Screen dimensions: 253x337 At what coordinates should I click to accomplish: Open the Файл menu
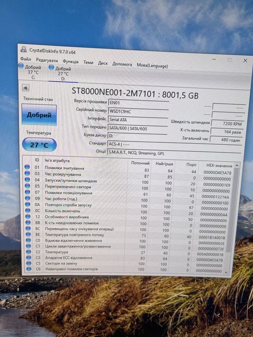pos(26,59)
